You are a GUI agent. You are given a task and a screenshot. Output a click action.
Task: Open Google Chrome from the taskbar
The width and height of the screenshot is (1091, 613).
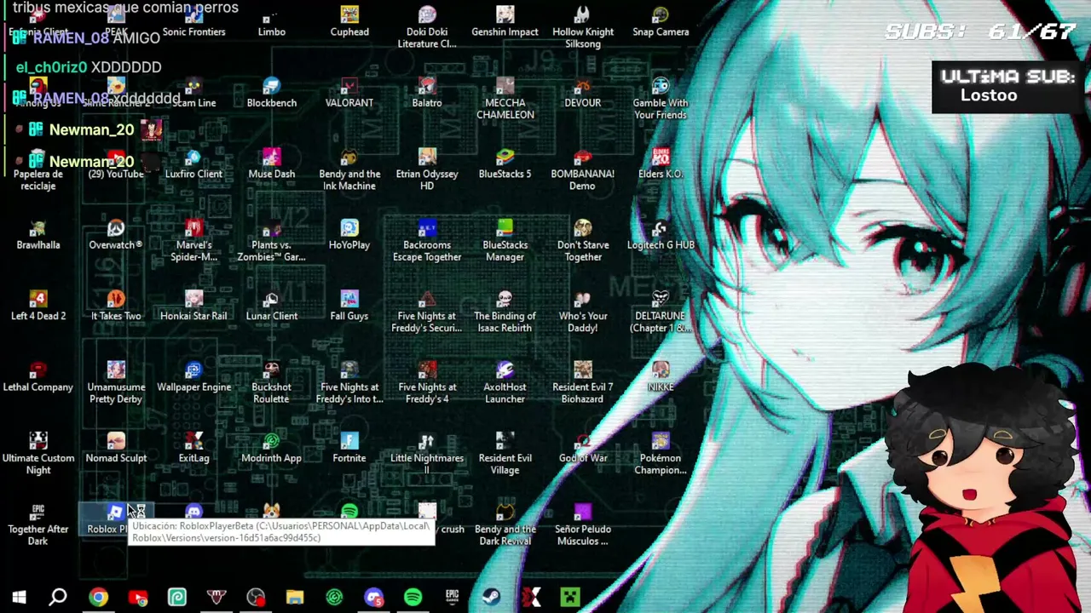99,597
